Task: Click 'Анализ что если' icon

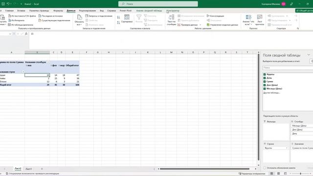Action: (248, 18)
